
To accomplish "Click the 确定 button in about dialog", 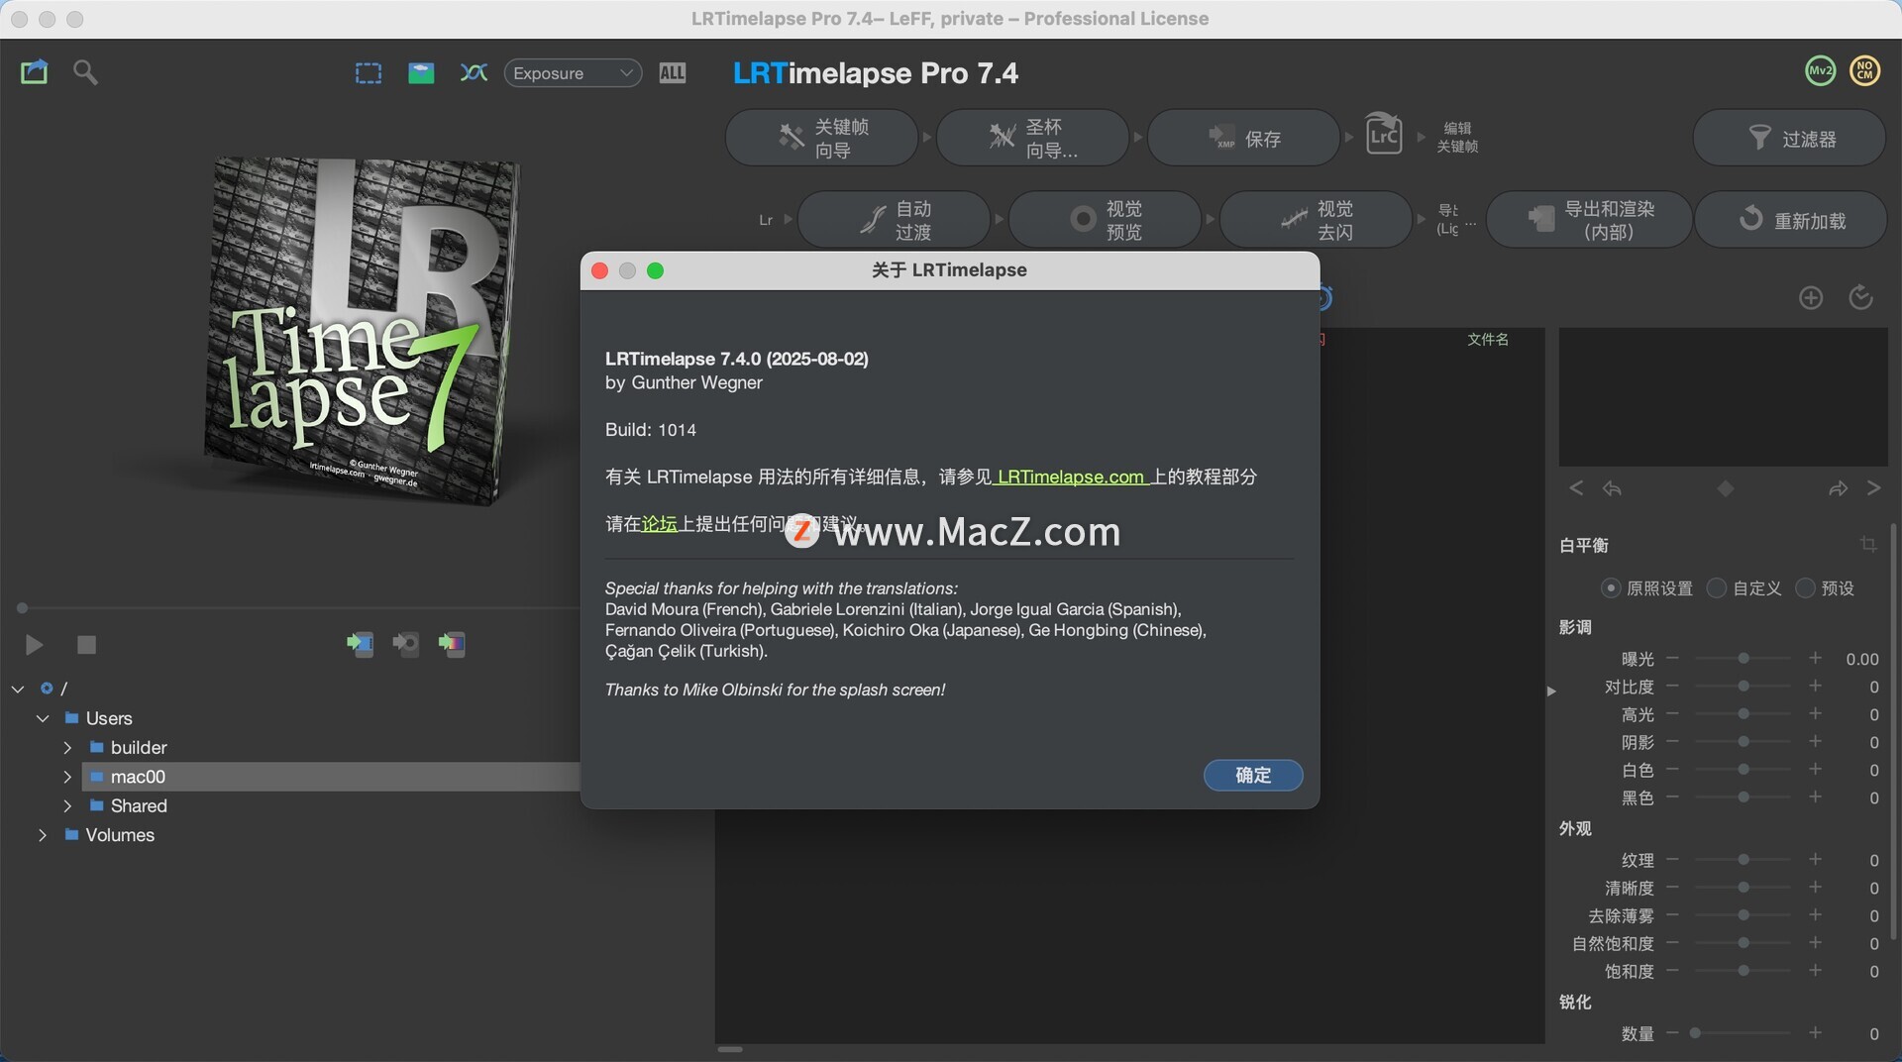I will (x=1253, y=775).
